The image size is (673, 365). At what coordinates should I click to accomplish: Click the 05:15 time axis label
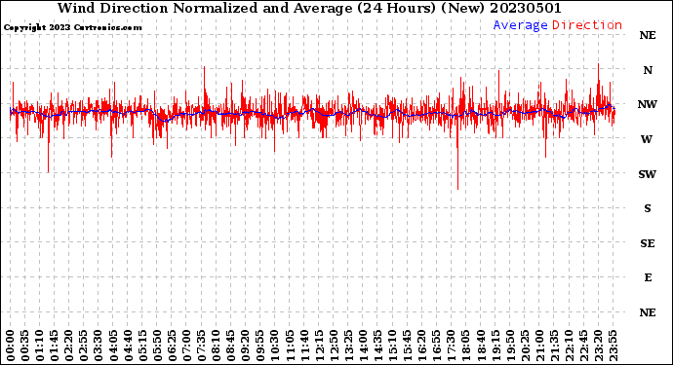point(142,346)
